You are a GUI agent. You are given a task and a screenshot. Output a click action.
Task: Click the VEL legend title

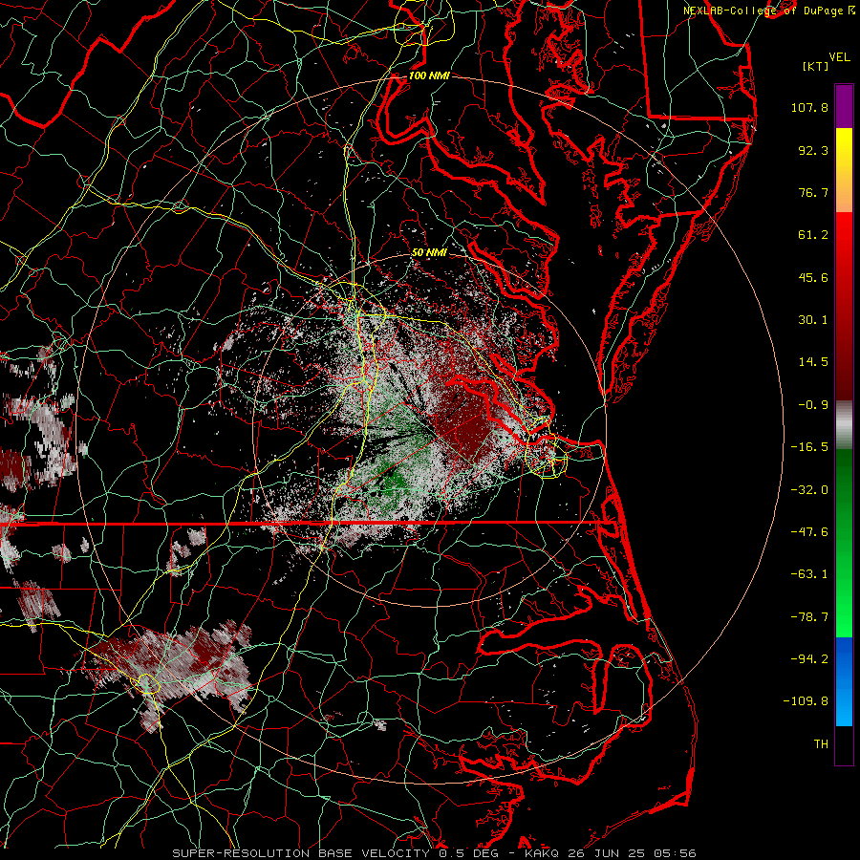[x=839, y=57]
